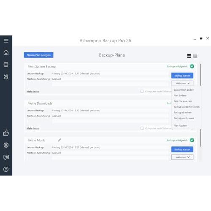
Task: Toggle computer shutdown checkbox for Mein System Backup
Action: click(142, 91)
